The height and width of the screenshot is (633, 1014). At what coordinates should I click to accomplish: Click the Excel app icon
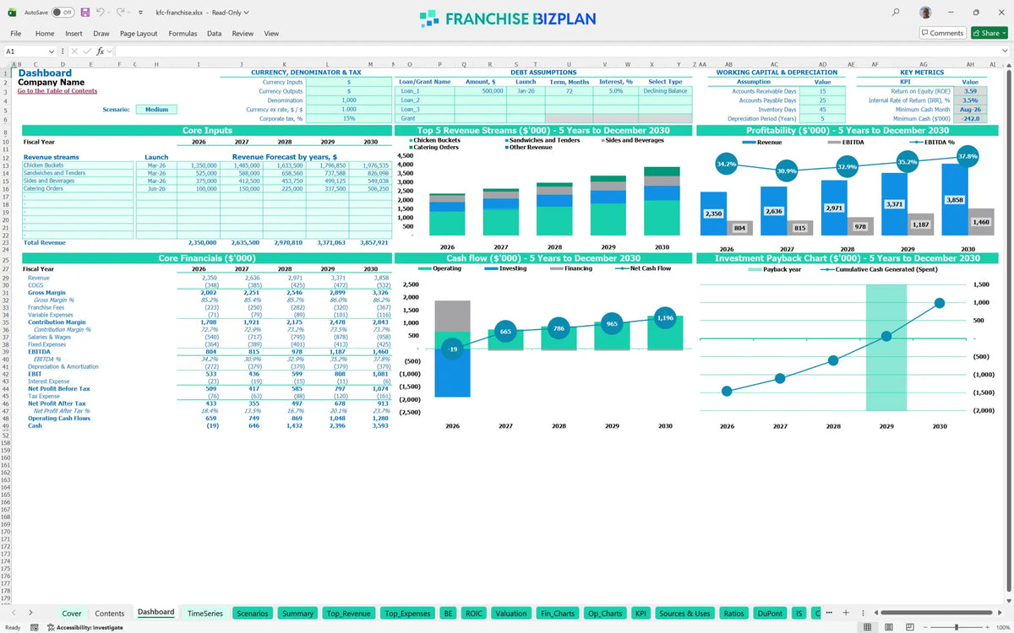point(10,13)
